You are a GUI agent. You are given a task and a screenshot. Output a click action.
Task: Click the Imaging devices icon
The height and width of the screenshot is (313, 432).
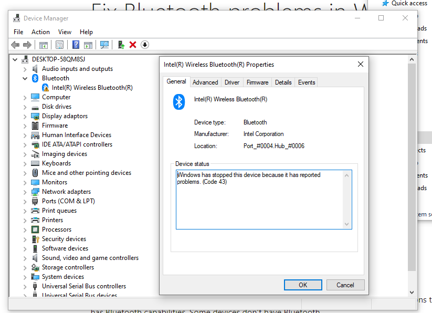tap(35, 154)
